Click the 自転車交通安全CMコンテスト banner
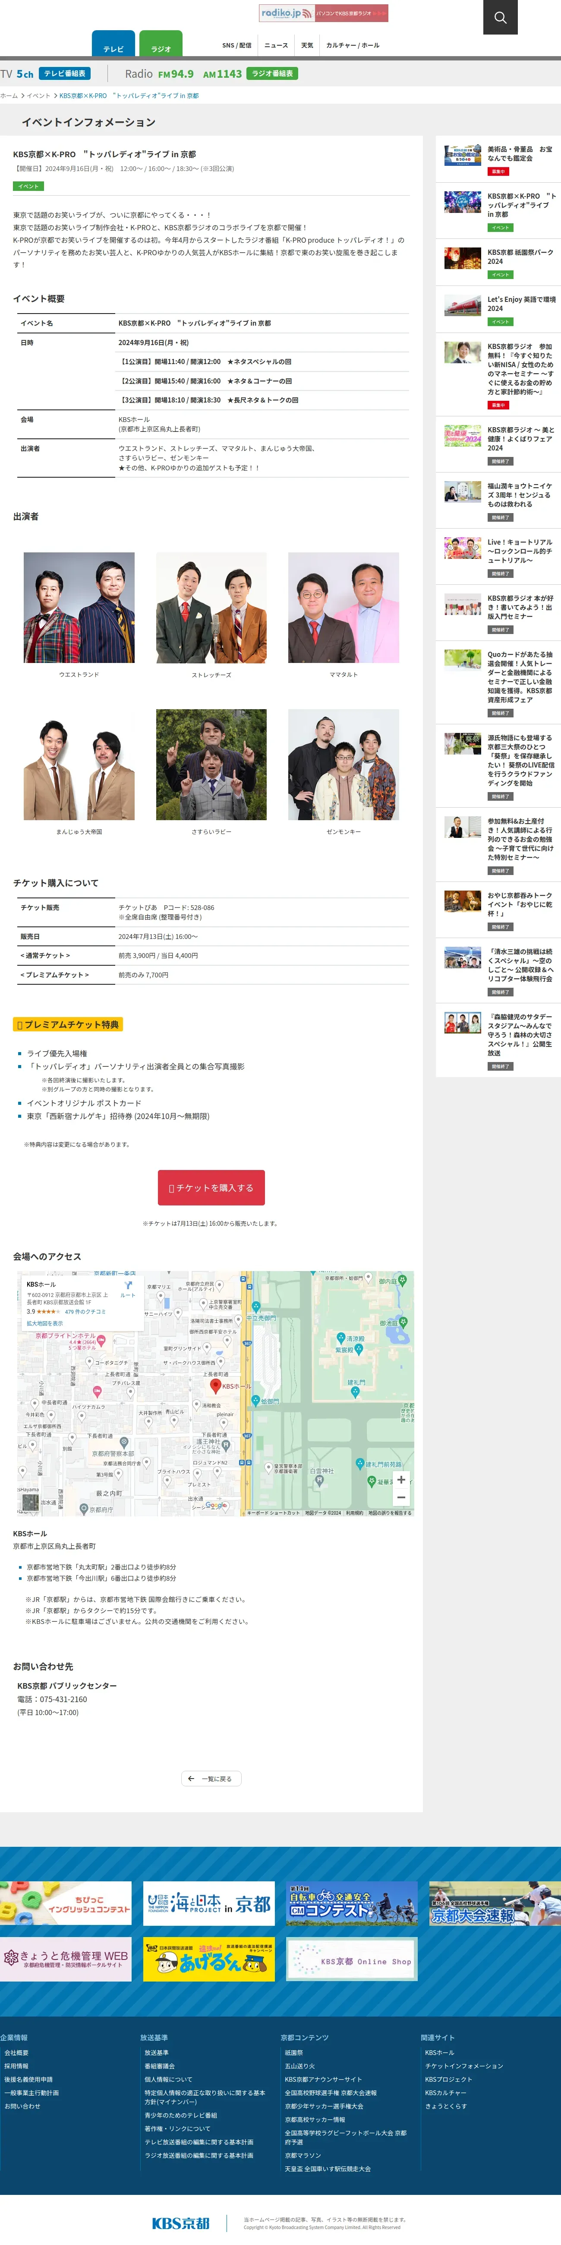 point(352,1903)
